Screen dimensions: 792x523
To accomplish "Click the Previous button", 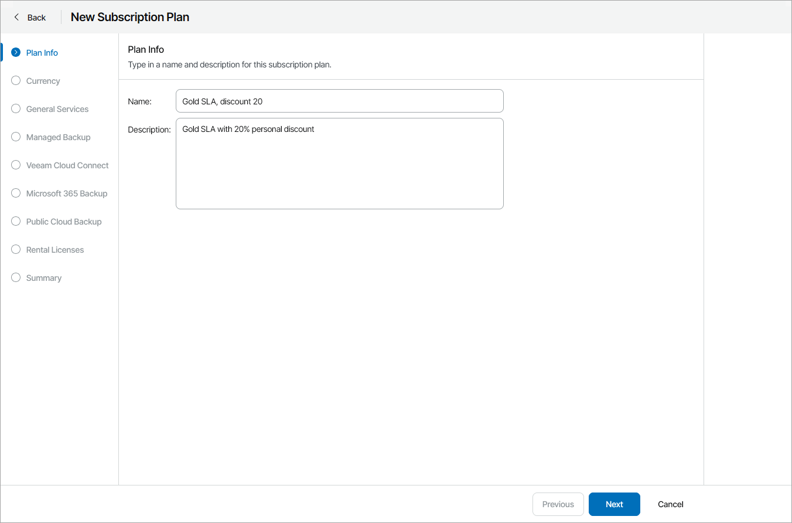I will pos(558,504).
